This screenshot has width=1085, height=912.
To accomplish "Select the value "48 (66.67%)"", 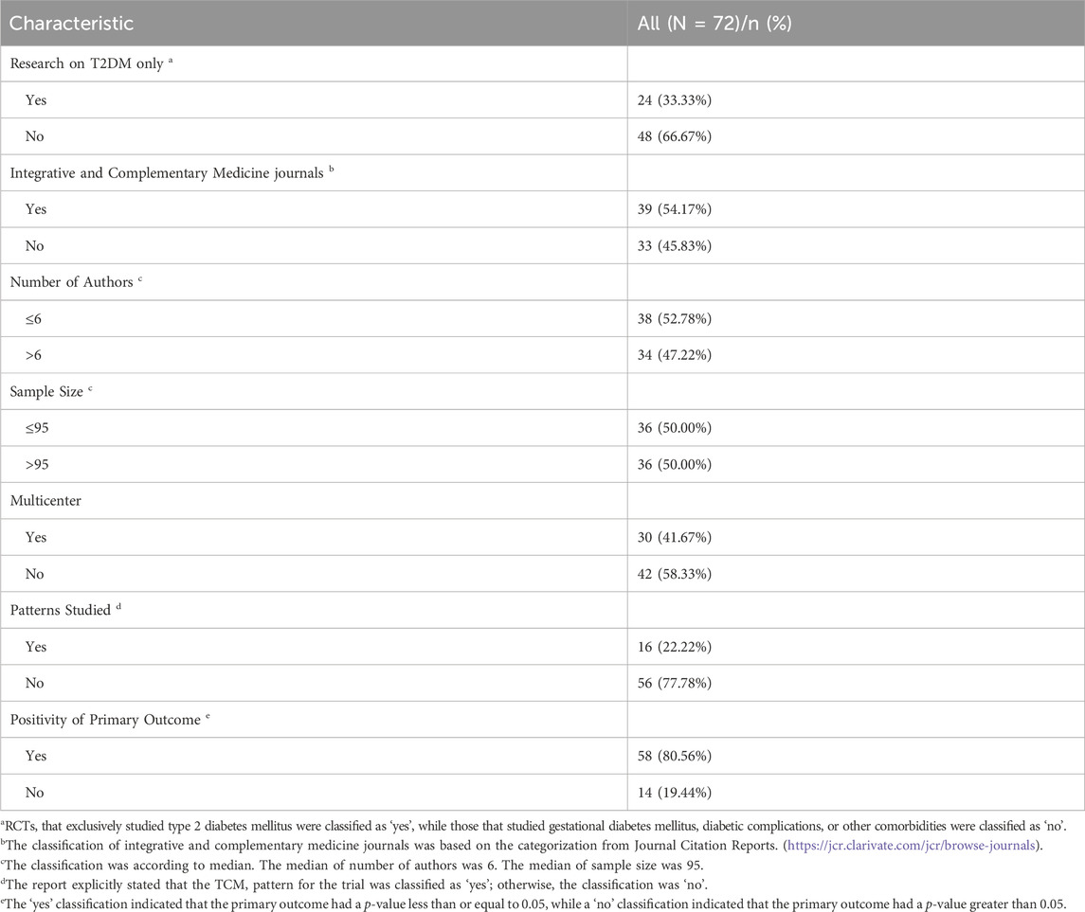I will click(x=674, y=136).
